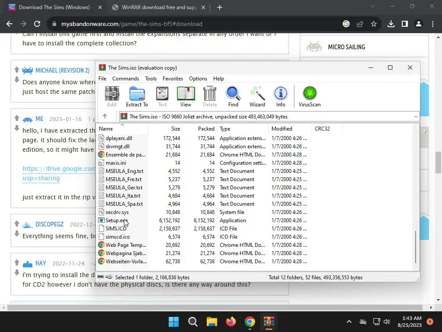The width and height of the screenshot is (442, 332).
Task: Click WinRAR taskbar icon
Action: (269, 322)
